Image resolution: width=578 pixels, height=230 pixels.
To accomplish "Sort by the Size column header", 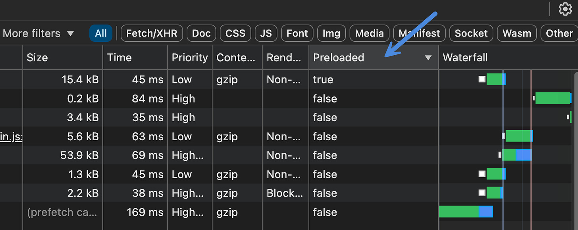I will coord(63,58).
